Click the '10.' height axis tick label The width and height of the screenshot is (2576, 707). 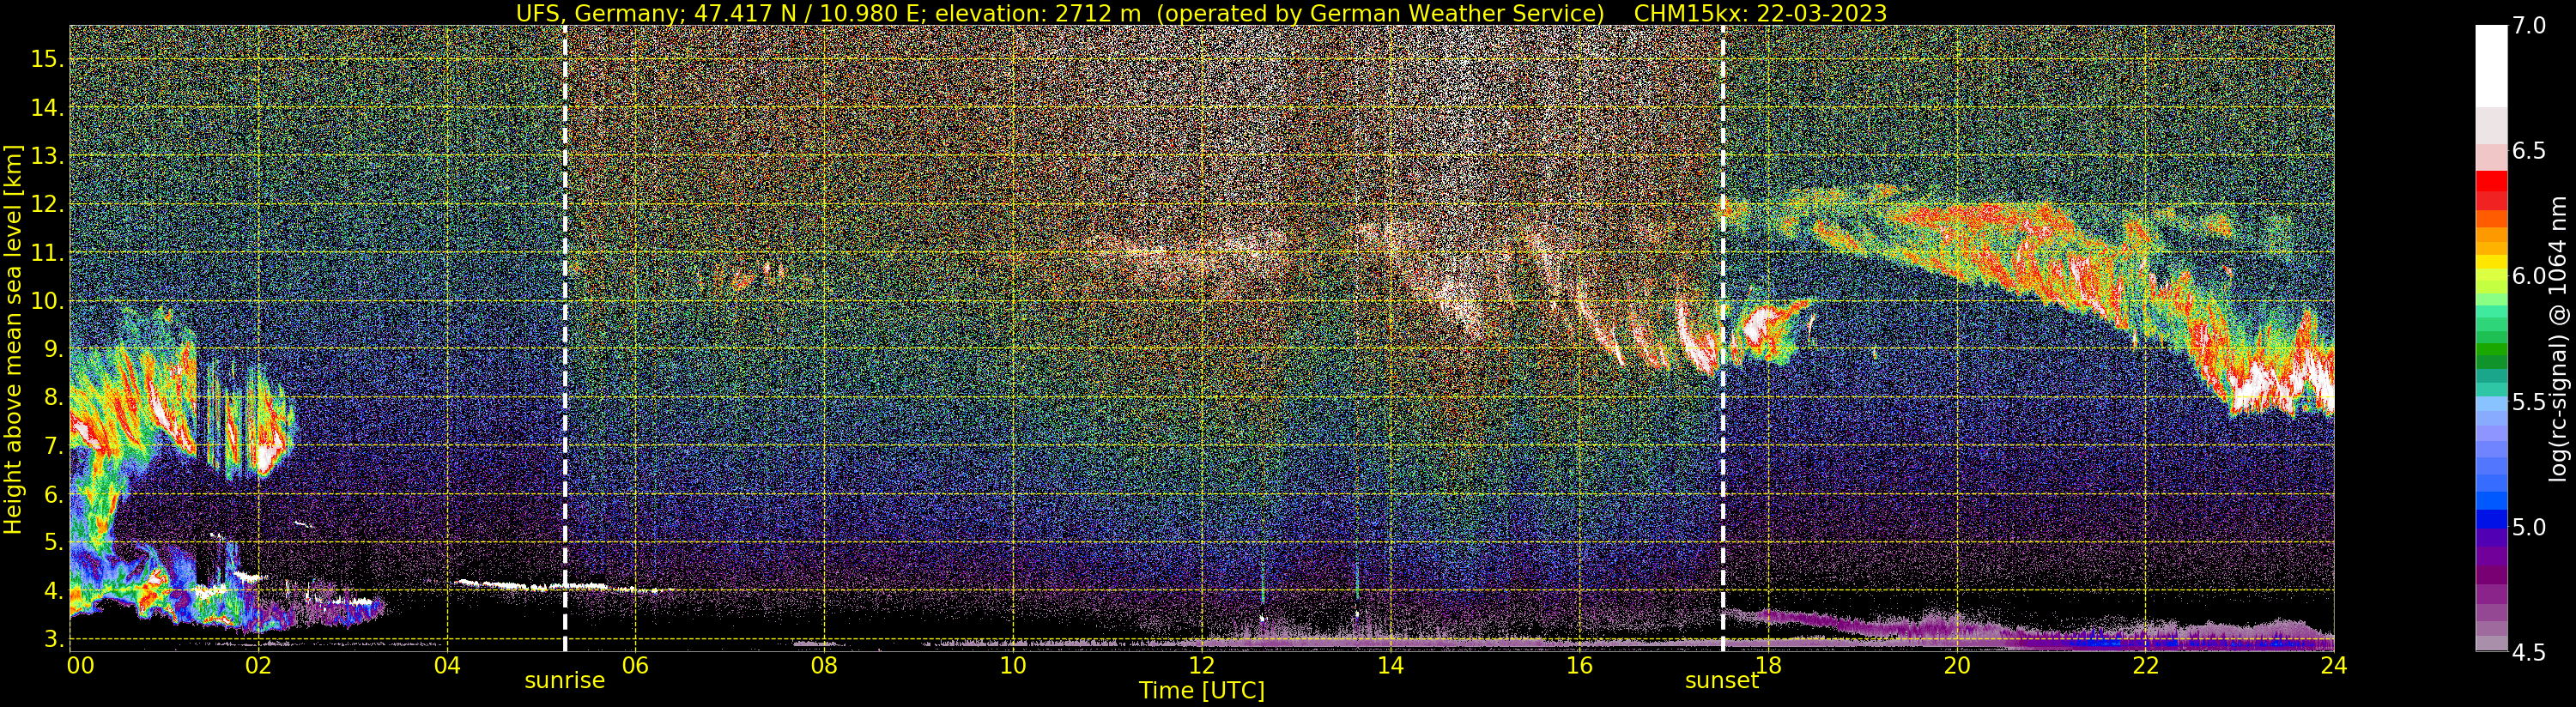coord(46,301)
